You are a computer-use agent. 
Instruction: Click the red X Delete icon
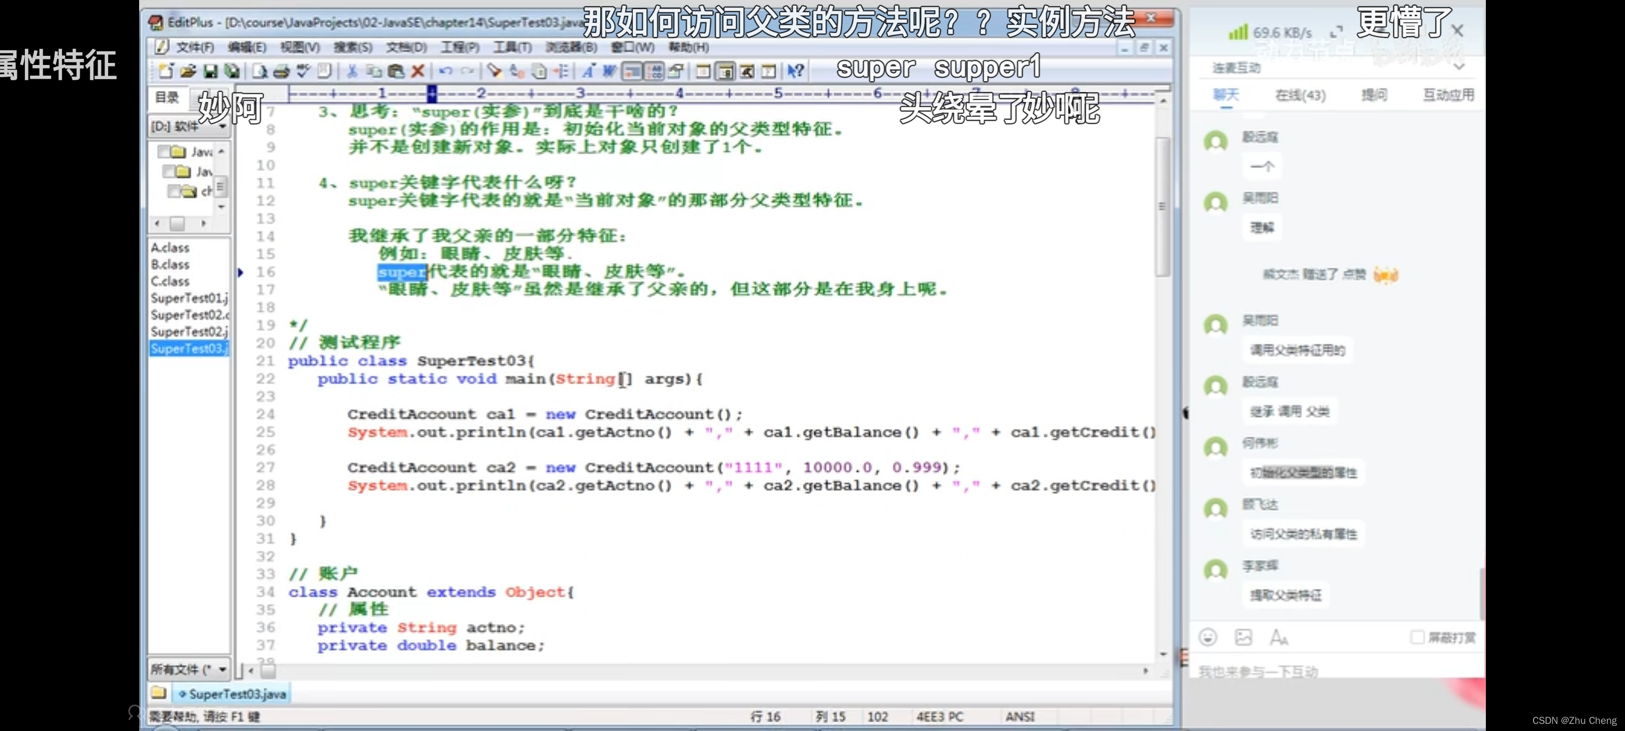click(x=417, y=71)
